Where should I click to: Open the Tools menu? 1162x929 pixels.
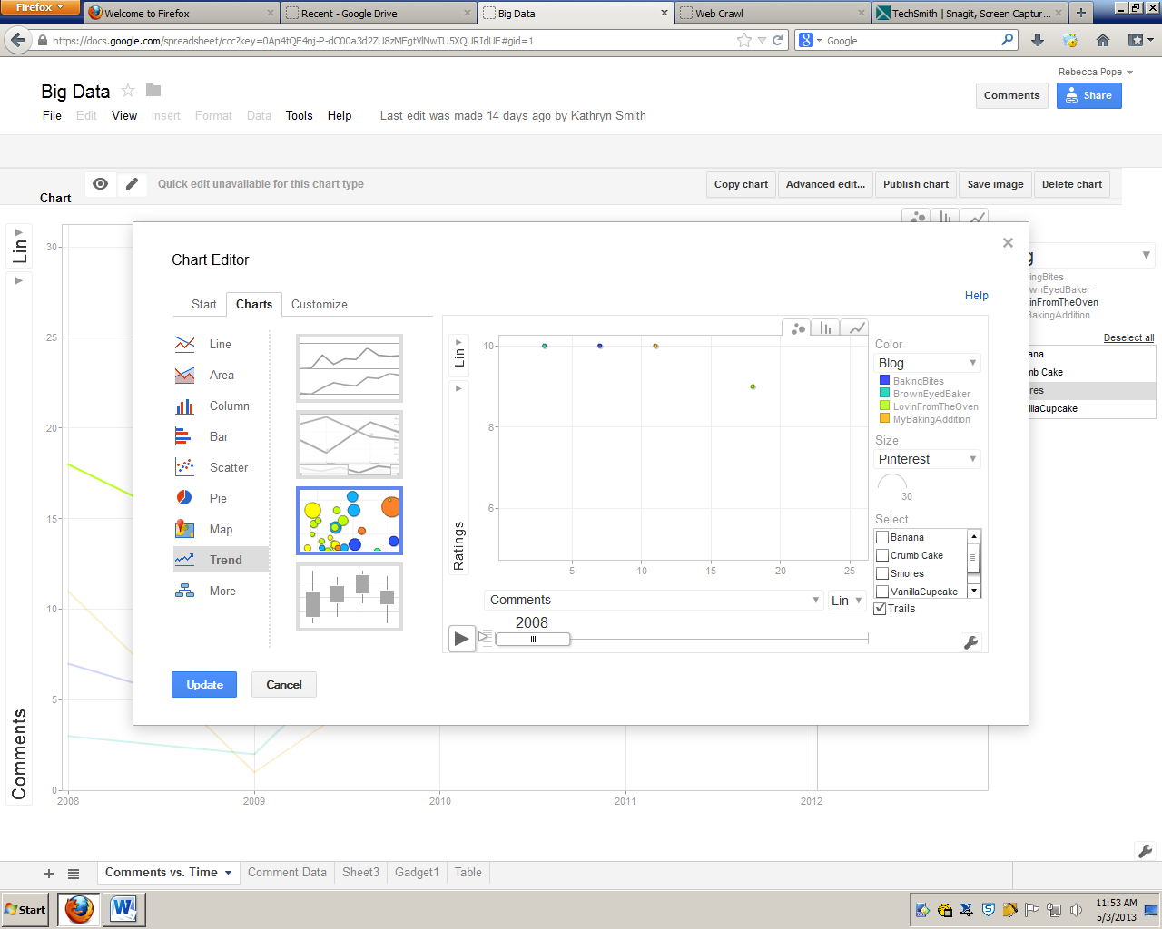[x=299, y=115]
